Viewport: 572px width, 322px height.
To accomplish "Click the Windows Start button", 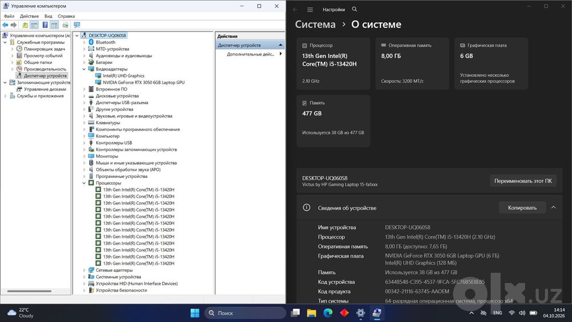I will 195,313.
